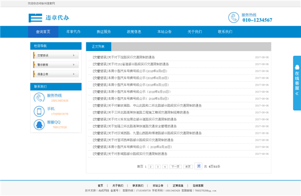This screenshot has height=196, width=301.
Task: Click the 共 4页51条 total count text
Action: tap(212, 166)
